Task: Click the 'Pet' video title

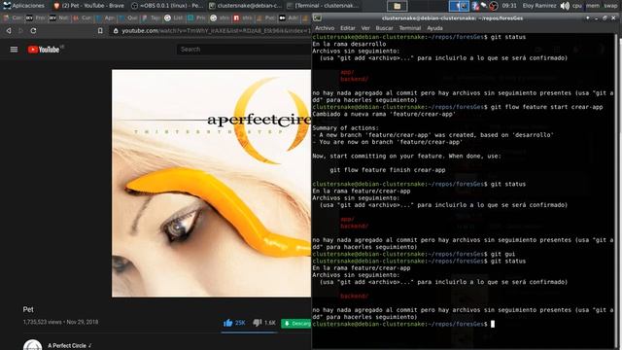Action: 28,309
